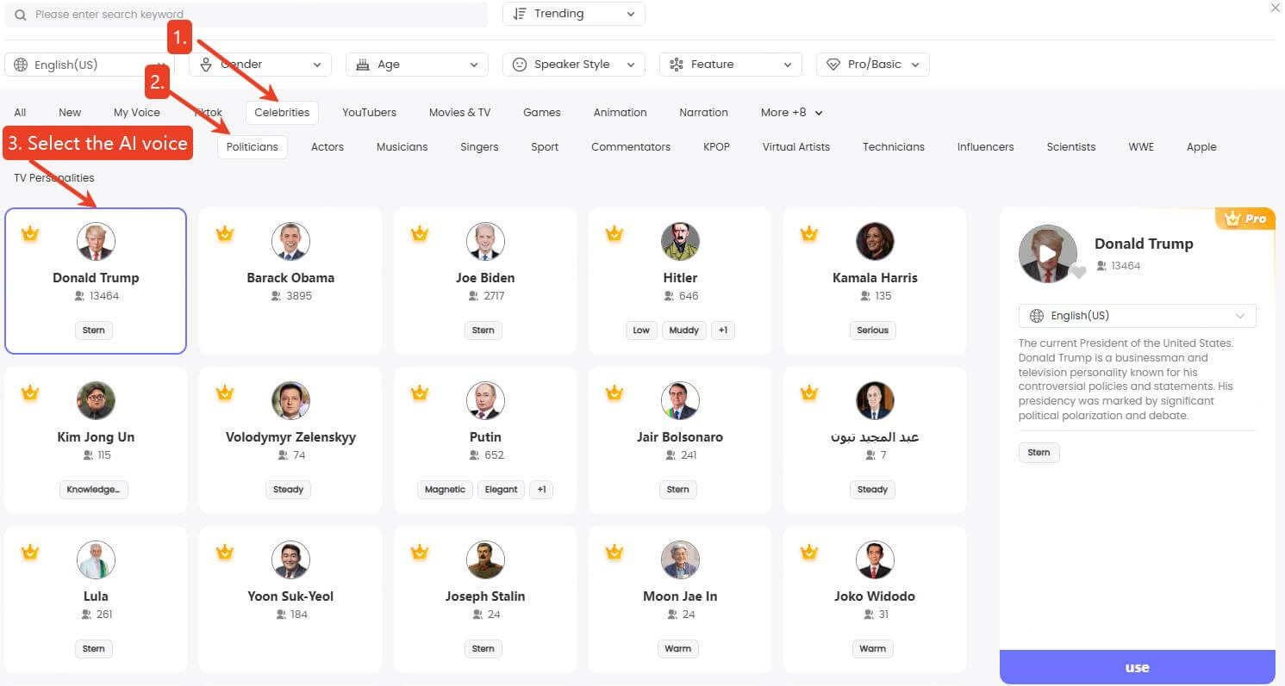Click the crown icon on Barack Obama card
Image resolution: width=1285 pixels, height=686 pixels.
(x=225, y=233)
